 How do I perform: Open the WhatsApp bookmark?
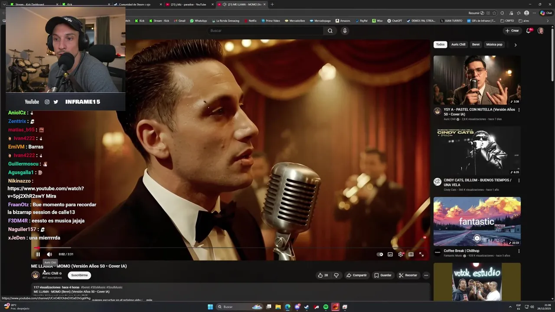click(199, 21)
